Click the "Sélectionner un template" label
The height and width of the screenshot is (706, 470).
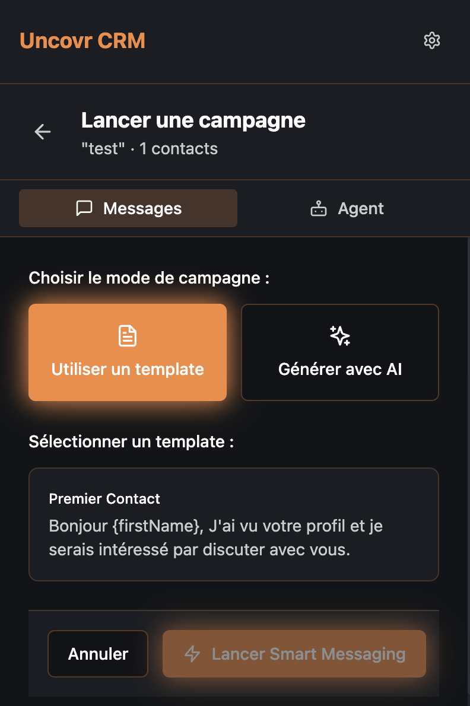131,442
